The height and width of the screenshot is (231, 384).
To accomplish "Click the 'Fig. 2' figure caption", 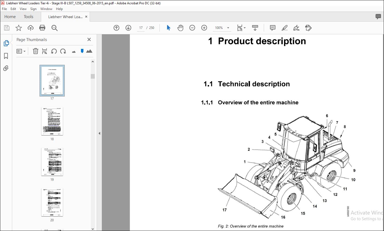I will point(251,226).
